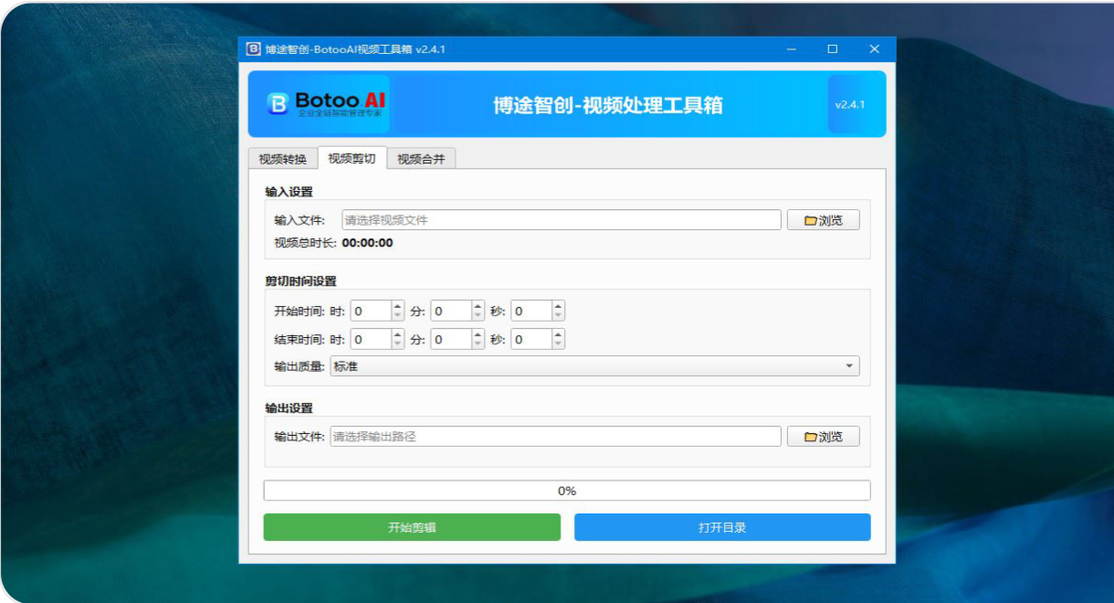The width and height of the screenshot is (1114, 603).
Task: Click the Botoo AI logo in banner
Action: click(x=327, y=104)
